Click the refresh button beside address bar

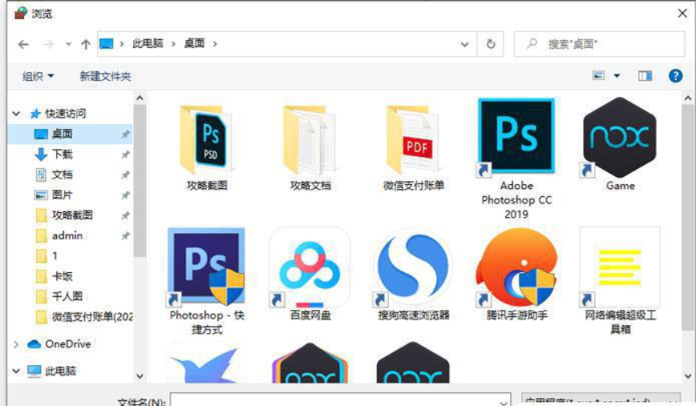click(x=491, y=44)
